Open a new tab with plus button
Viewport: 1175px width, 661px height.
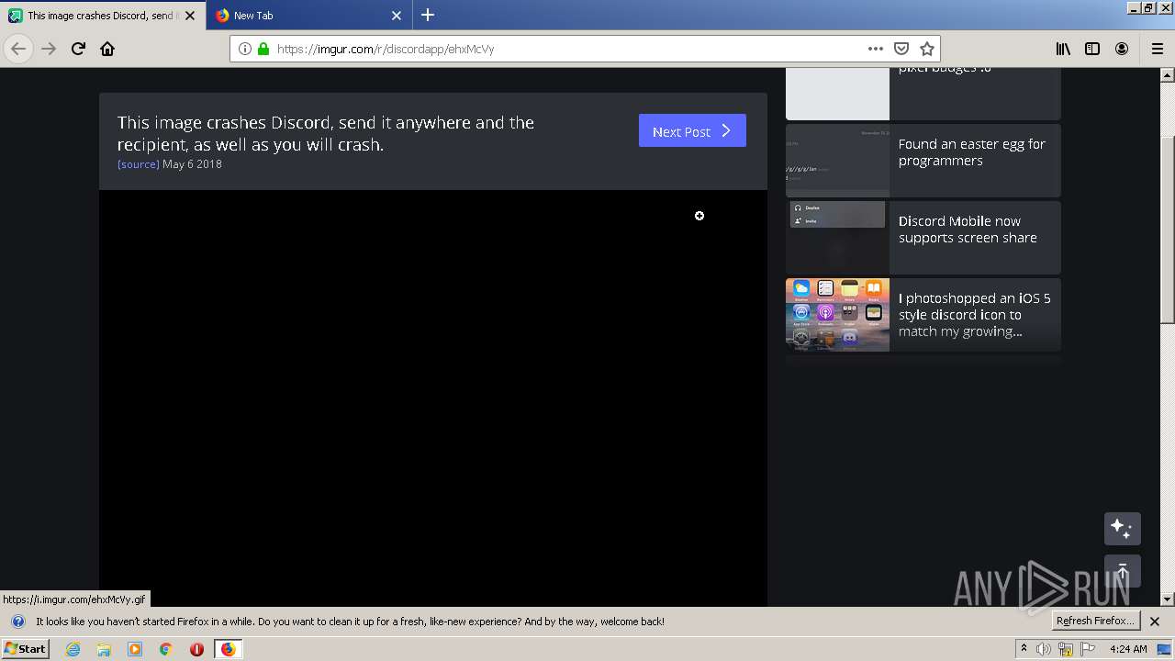428,15
